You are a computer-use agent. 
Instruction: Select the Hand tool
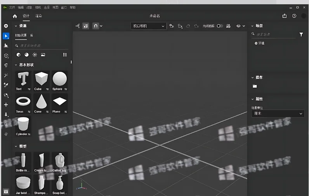[x=6, y=134]
